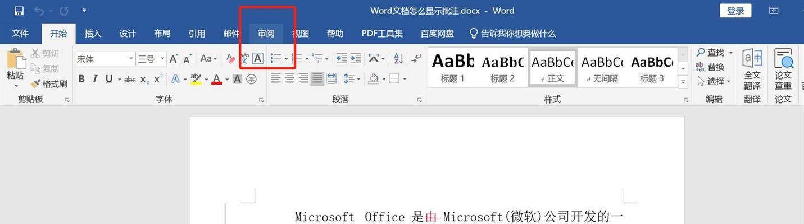This screenshot has width=804, height=224.
Task: Toggle character shading (gray A)
Action: (237, 79)
